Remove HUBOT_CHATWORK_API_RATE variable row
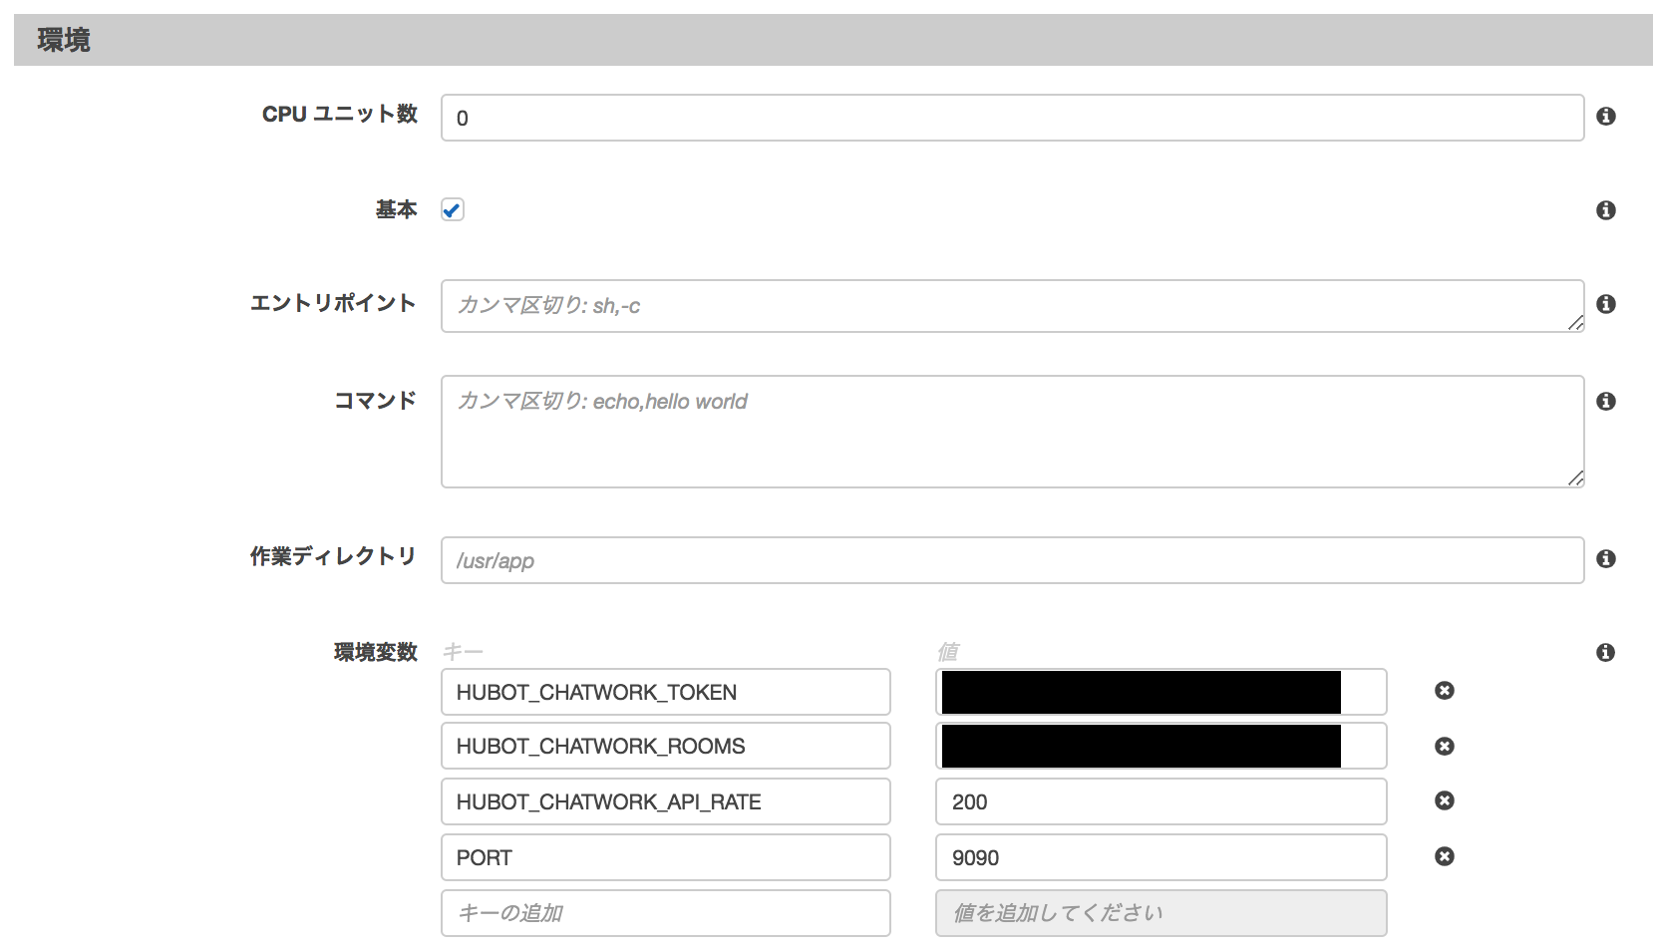Screen dimensions: 1653x949 (1444, 800)
